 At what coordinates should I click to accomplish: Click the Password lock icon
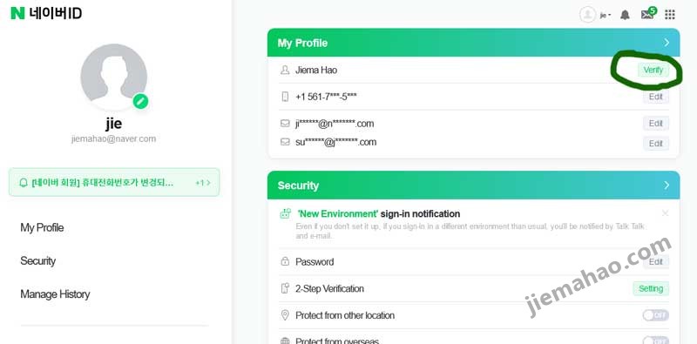(285, 262)
